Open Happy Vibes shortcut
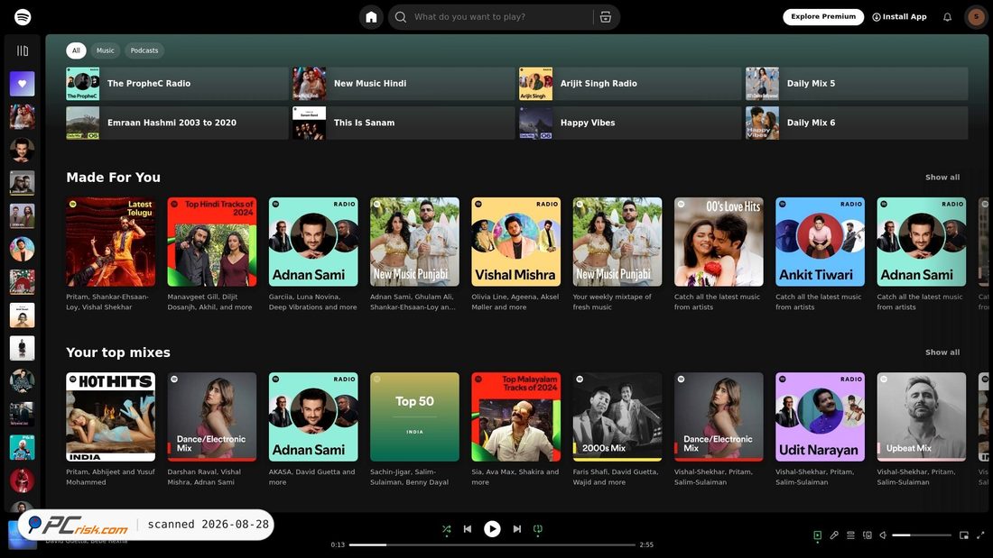 click(x=630, y=123)
